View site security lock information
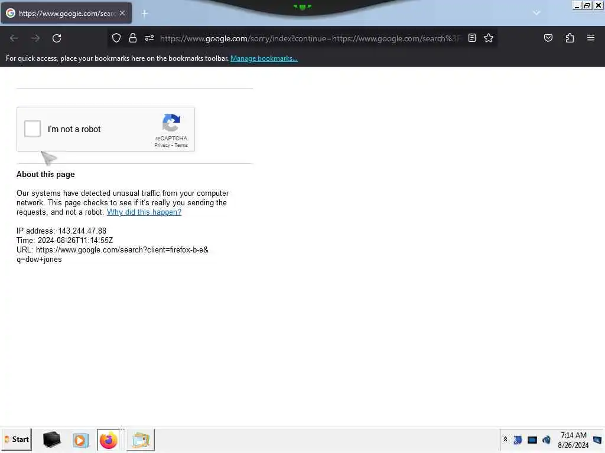This screenshot has height=453, width=605. [x=133, y=38]
